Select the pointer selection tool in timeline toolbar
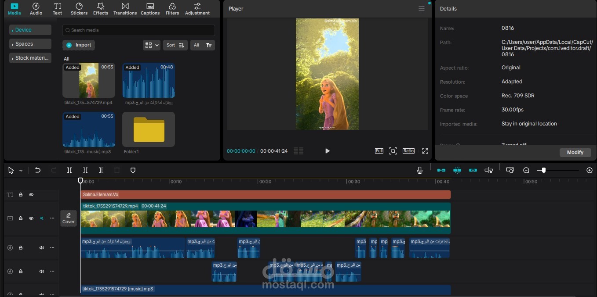The image size is (597, 297). point(11,170)
